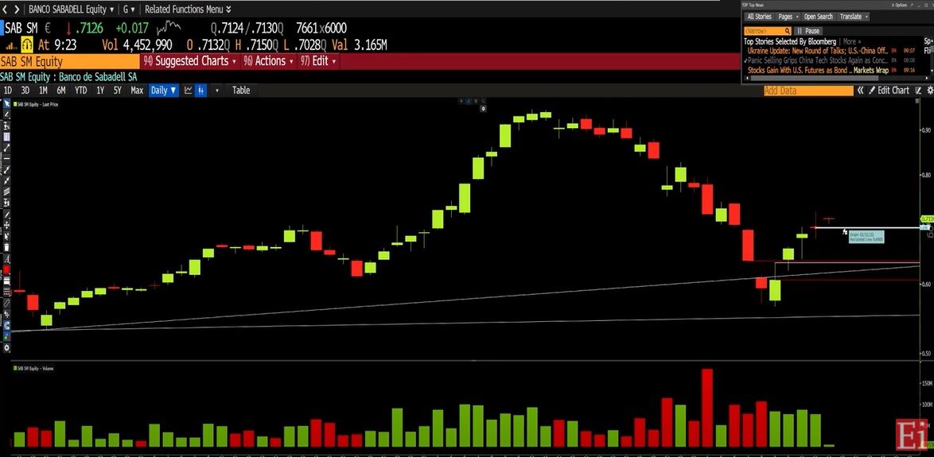Image resolution: width=934 pixels, height=457 pixels.
Task: Open news panel Options menu
Action: click(x=900, y=5)
